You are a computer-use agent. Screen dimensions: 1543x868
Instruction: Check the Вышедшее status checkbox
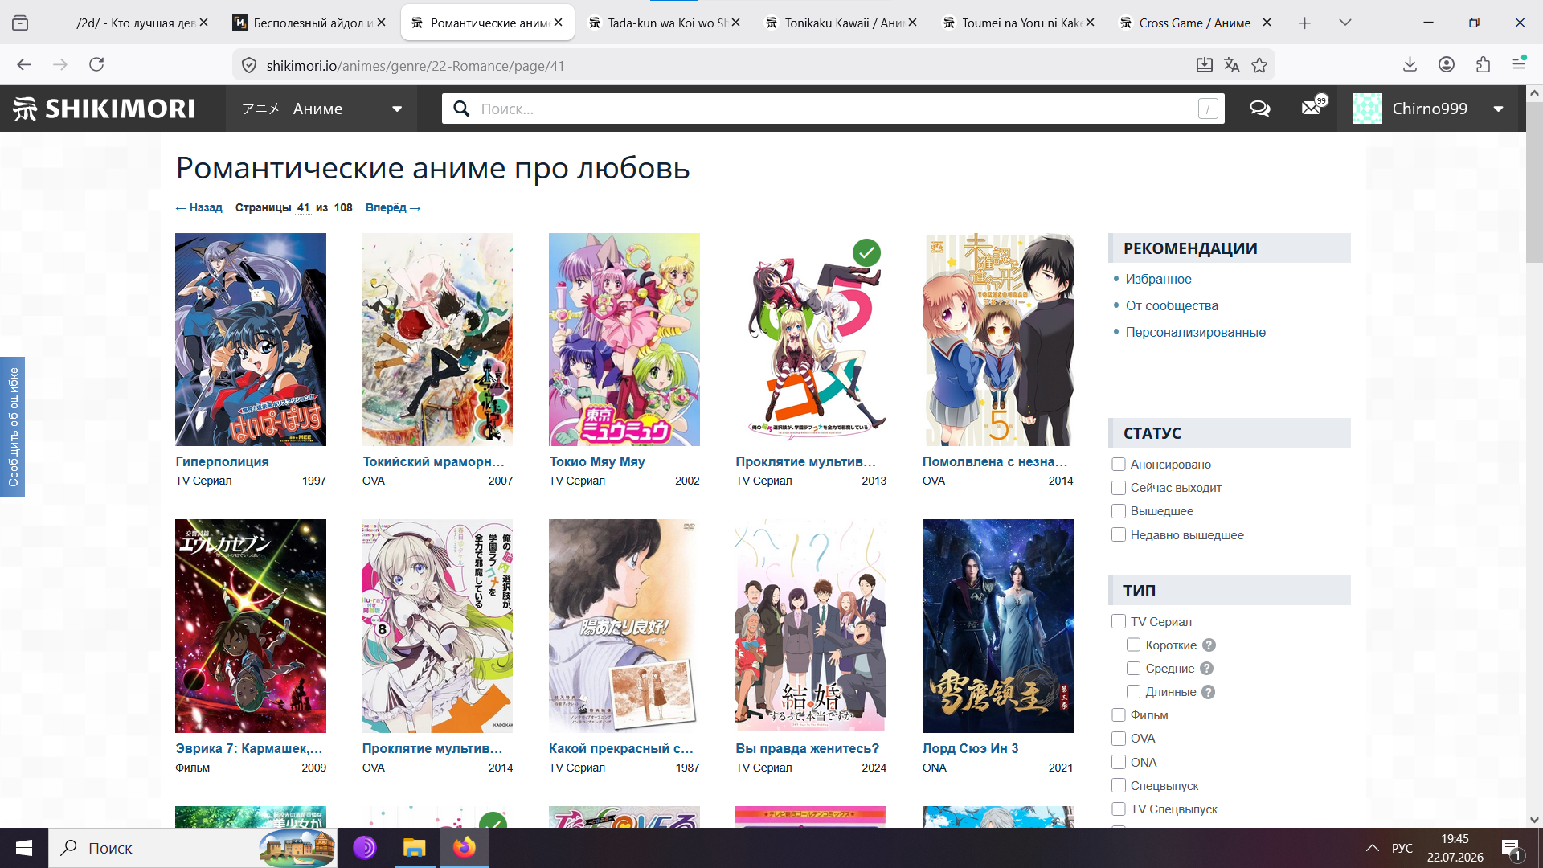click(1118, 511)
